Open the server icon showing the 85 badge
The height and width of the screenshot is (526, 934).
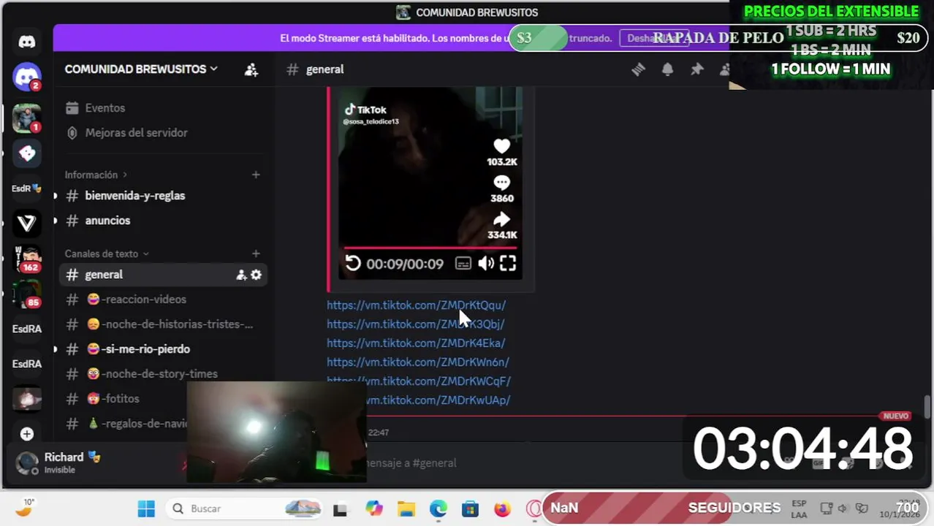tap(27, 294)
